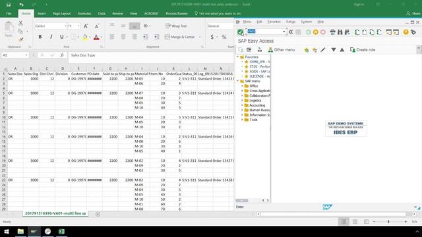Open the Excel Insert tab

point(42,13)
